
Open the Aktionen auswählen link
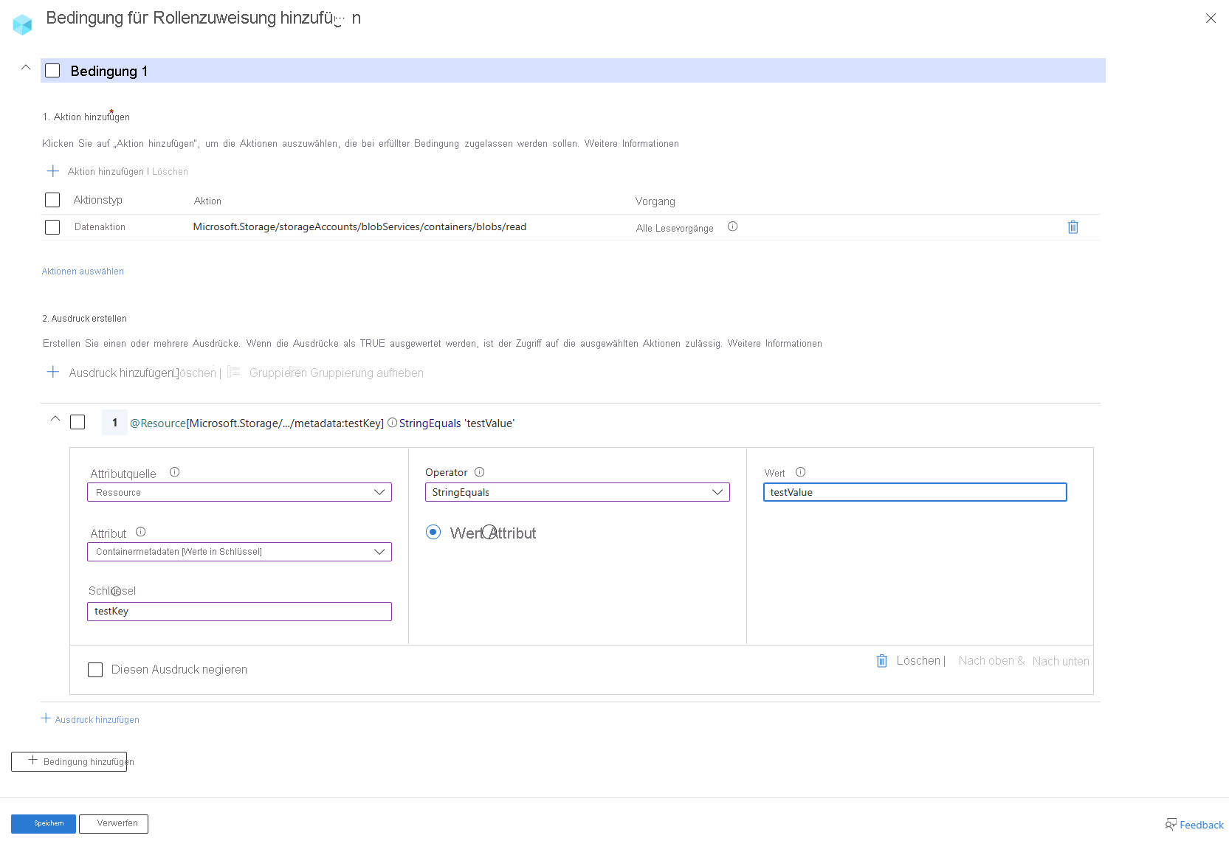[x=82, y=271]
